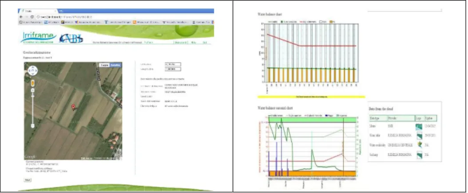Click the ANBI logo
The image size is (468, 193).
pyautogui.click(x=71, y=39)
